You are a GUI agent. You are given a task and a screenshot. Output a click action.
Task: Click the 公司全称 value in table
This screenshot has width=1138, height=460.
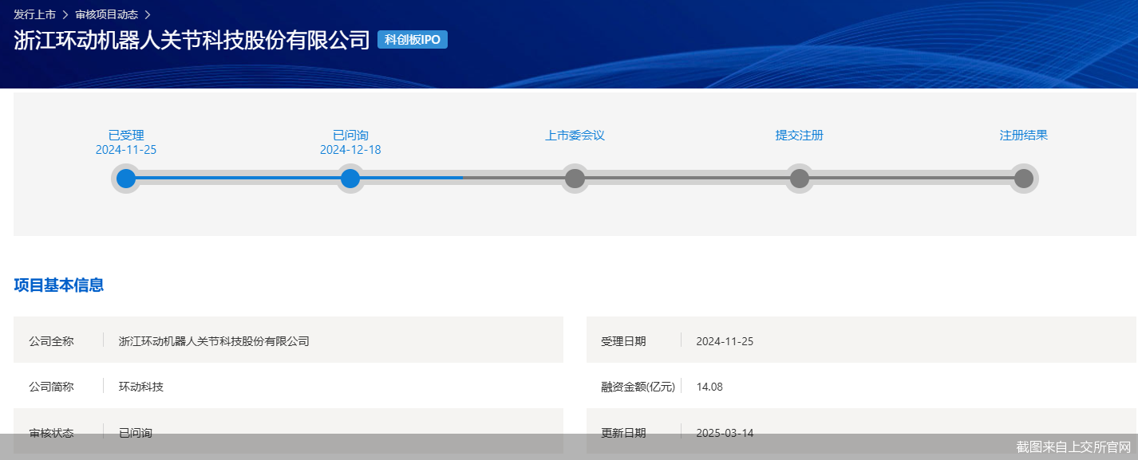coord(213,341)
